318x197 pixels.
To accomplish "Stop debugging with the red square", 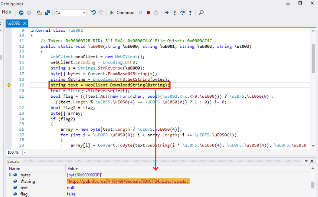I will tap(148, 13).
